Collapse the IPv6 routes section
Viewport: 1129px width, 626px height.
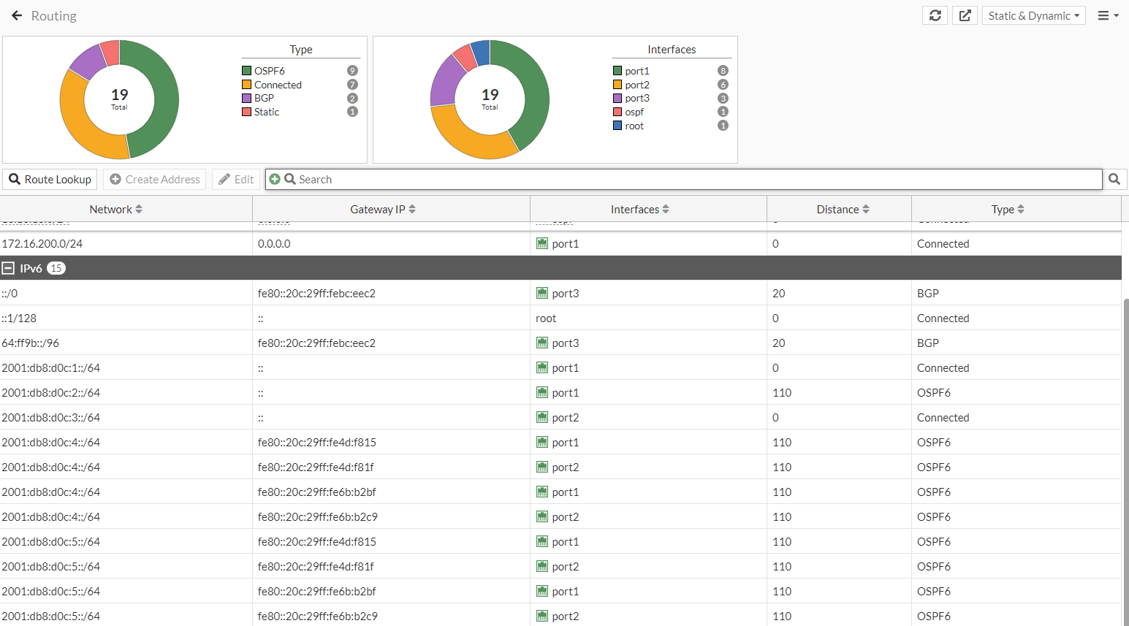coord(9,267)
